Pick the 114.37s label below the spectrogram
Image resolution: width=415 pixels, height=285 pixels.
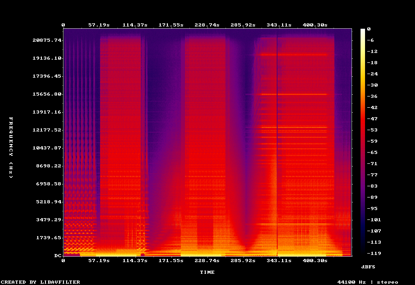coord(135,260)
